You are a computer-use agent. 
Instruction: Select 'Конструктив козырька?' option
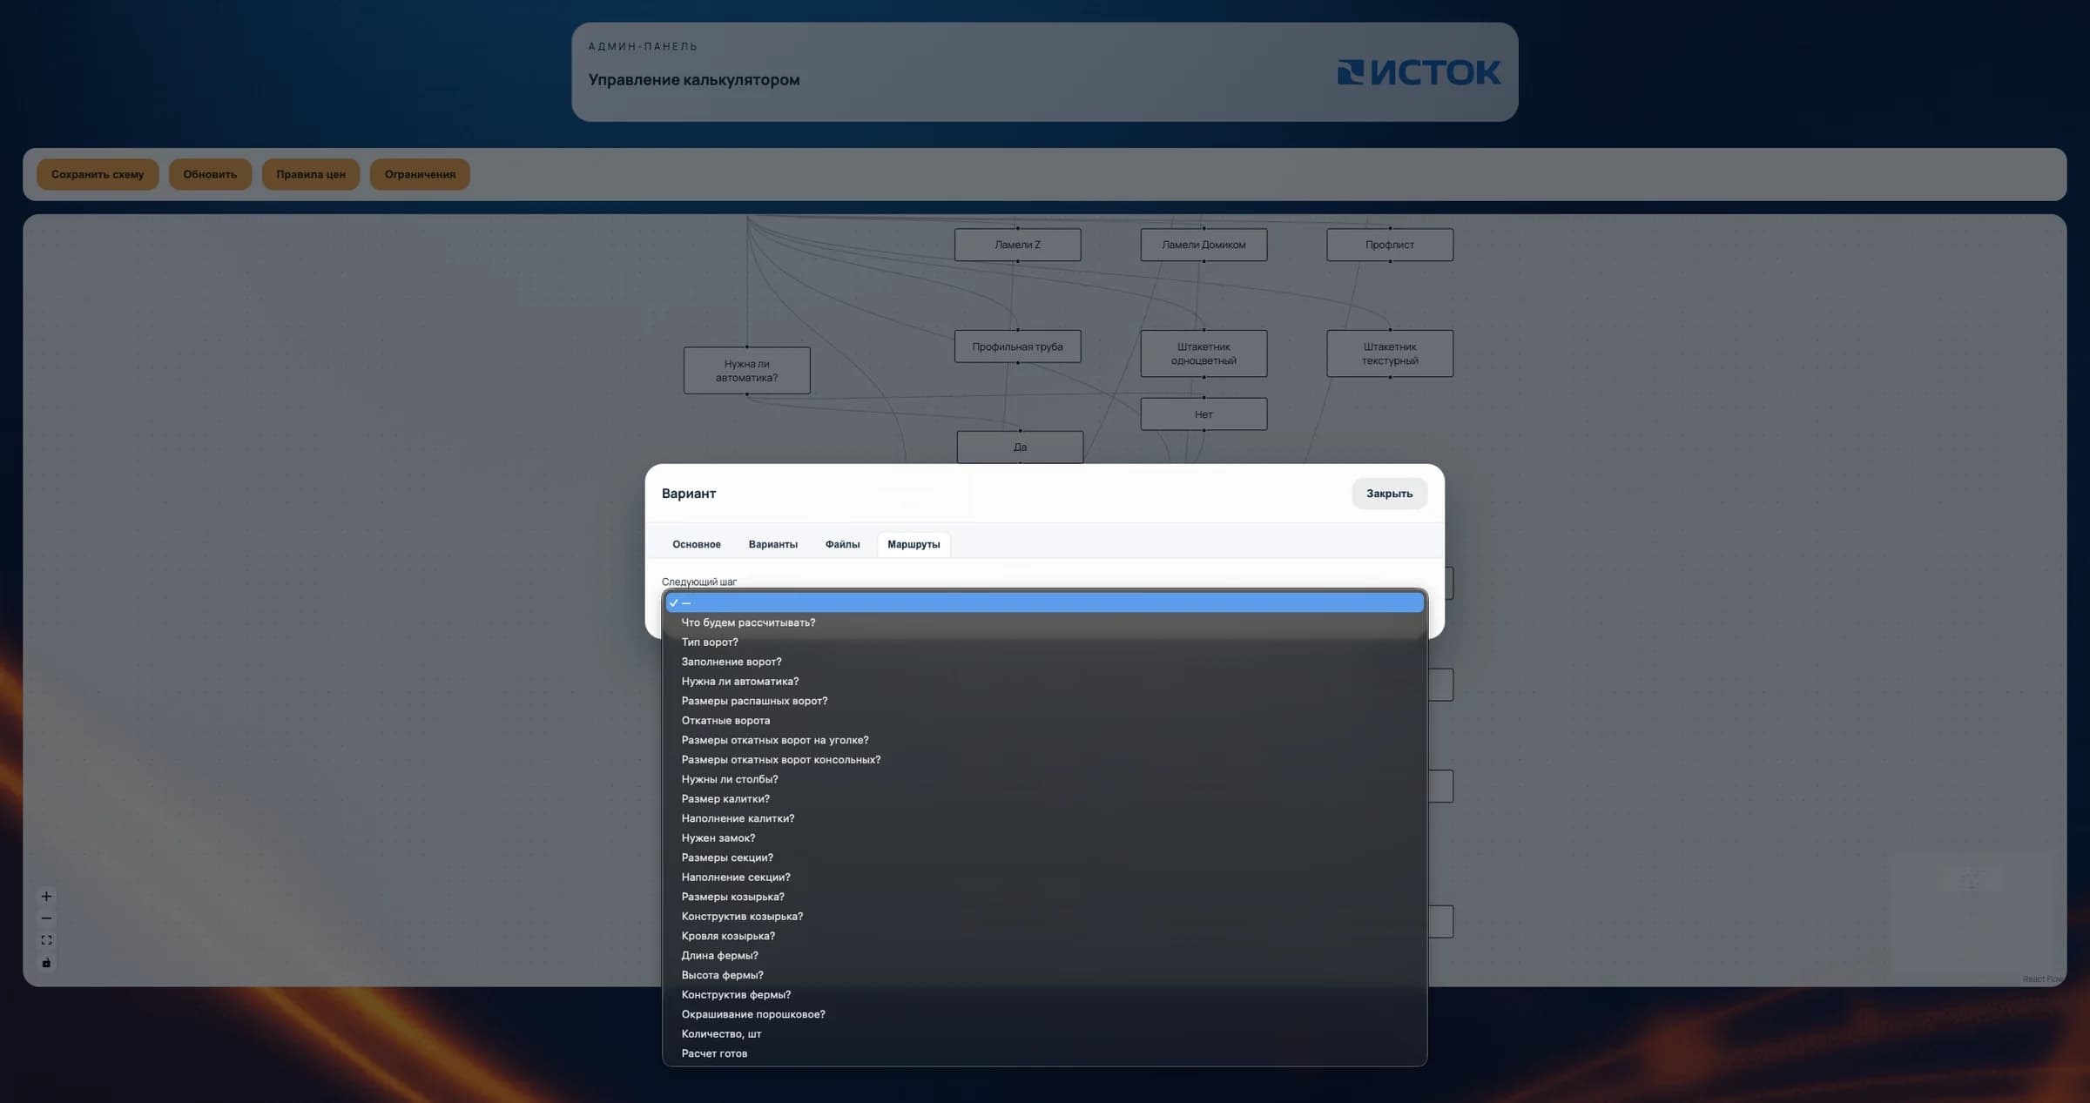pyautogui.click(x=1045, y=916)
